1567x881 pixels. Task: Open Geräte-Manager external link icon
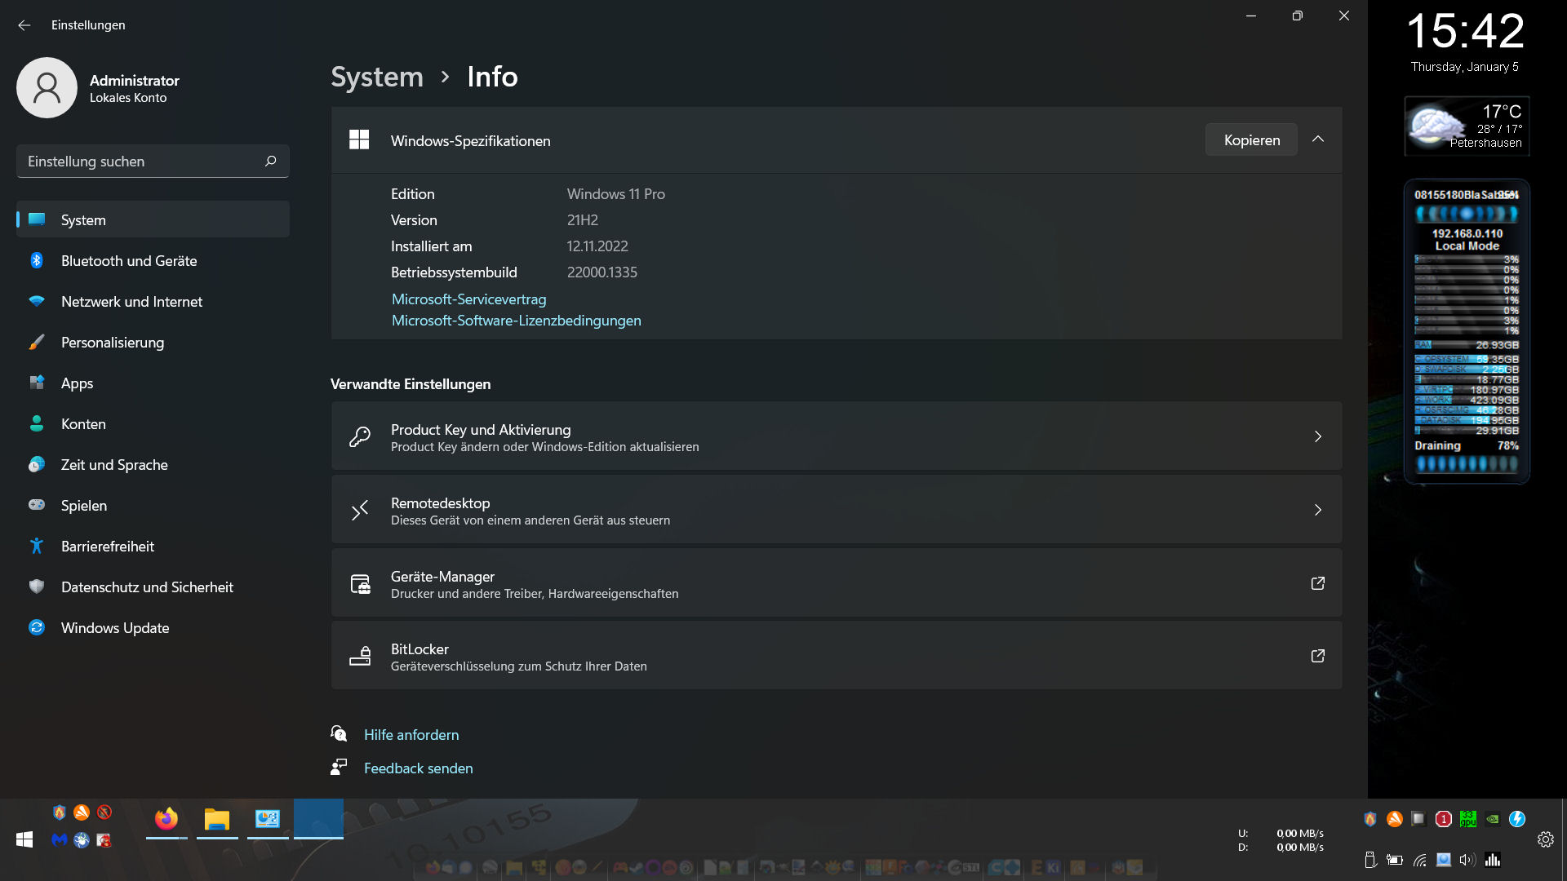click(1317, 583)
